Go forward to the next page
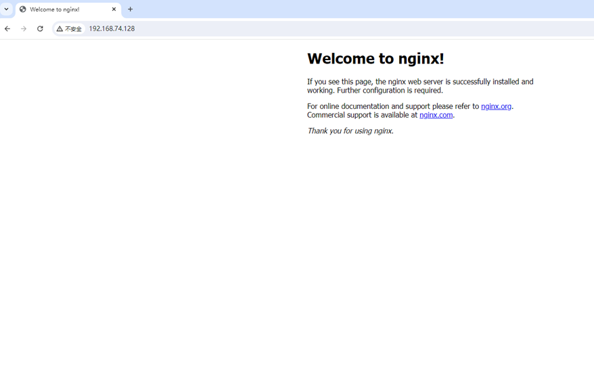Screen dimensions: 594x374 (x=24, y=29)
